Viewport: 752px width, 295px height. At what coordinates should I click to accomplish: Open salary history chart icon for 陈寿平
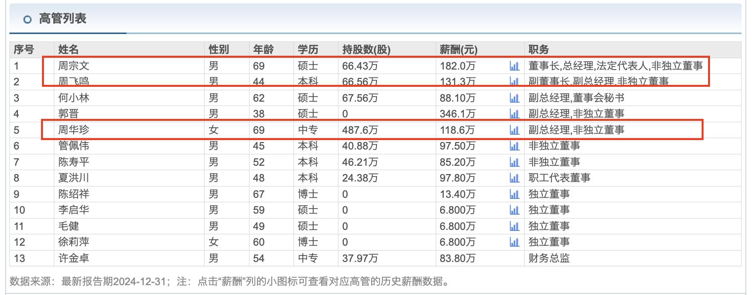click(x=514, y=162)
